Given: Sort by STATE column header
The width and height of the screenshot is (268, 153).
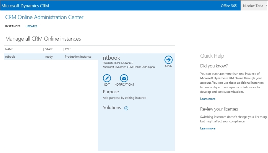Looking at the screenshot, I should coord(49,49).
